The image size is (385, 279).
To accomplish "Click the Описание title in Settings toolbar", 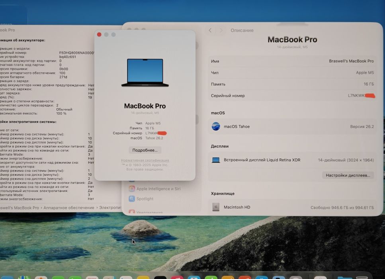I will click(x=242, y=30).
